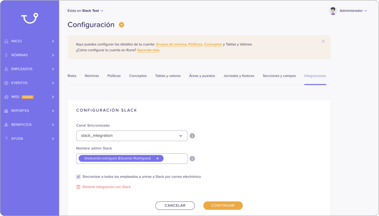Image resolution: width=379 pixels, height=216 pixels.
Task: Click the person icon beside EMPLEADOS
Action: 6,69
